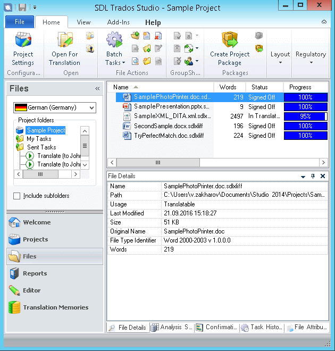Expand Batch Tasks dropdown arrow
This screenshot has width=335, height=351.
coord(123,63)
